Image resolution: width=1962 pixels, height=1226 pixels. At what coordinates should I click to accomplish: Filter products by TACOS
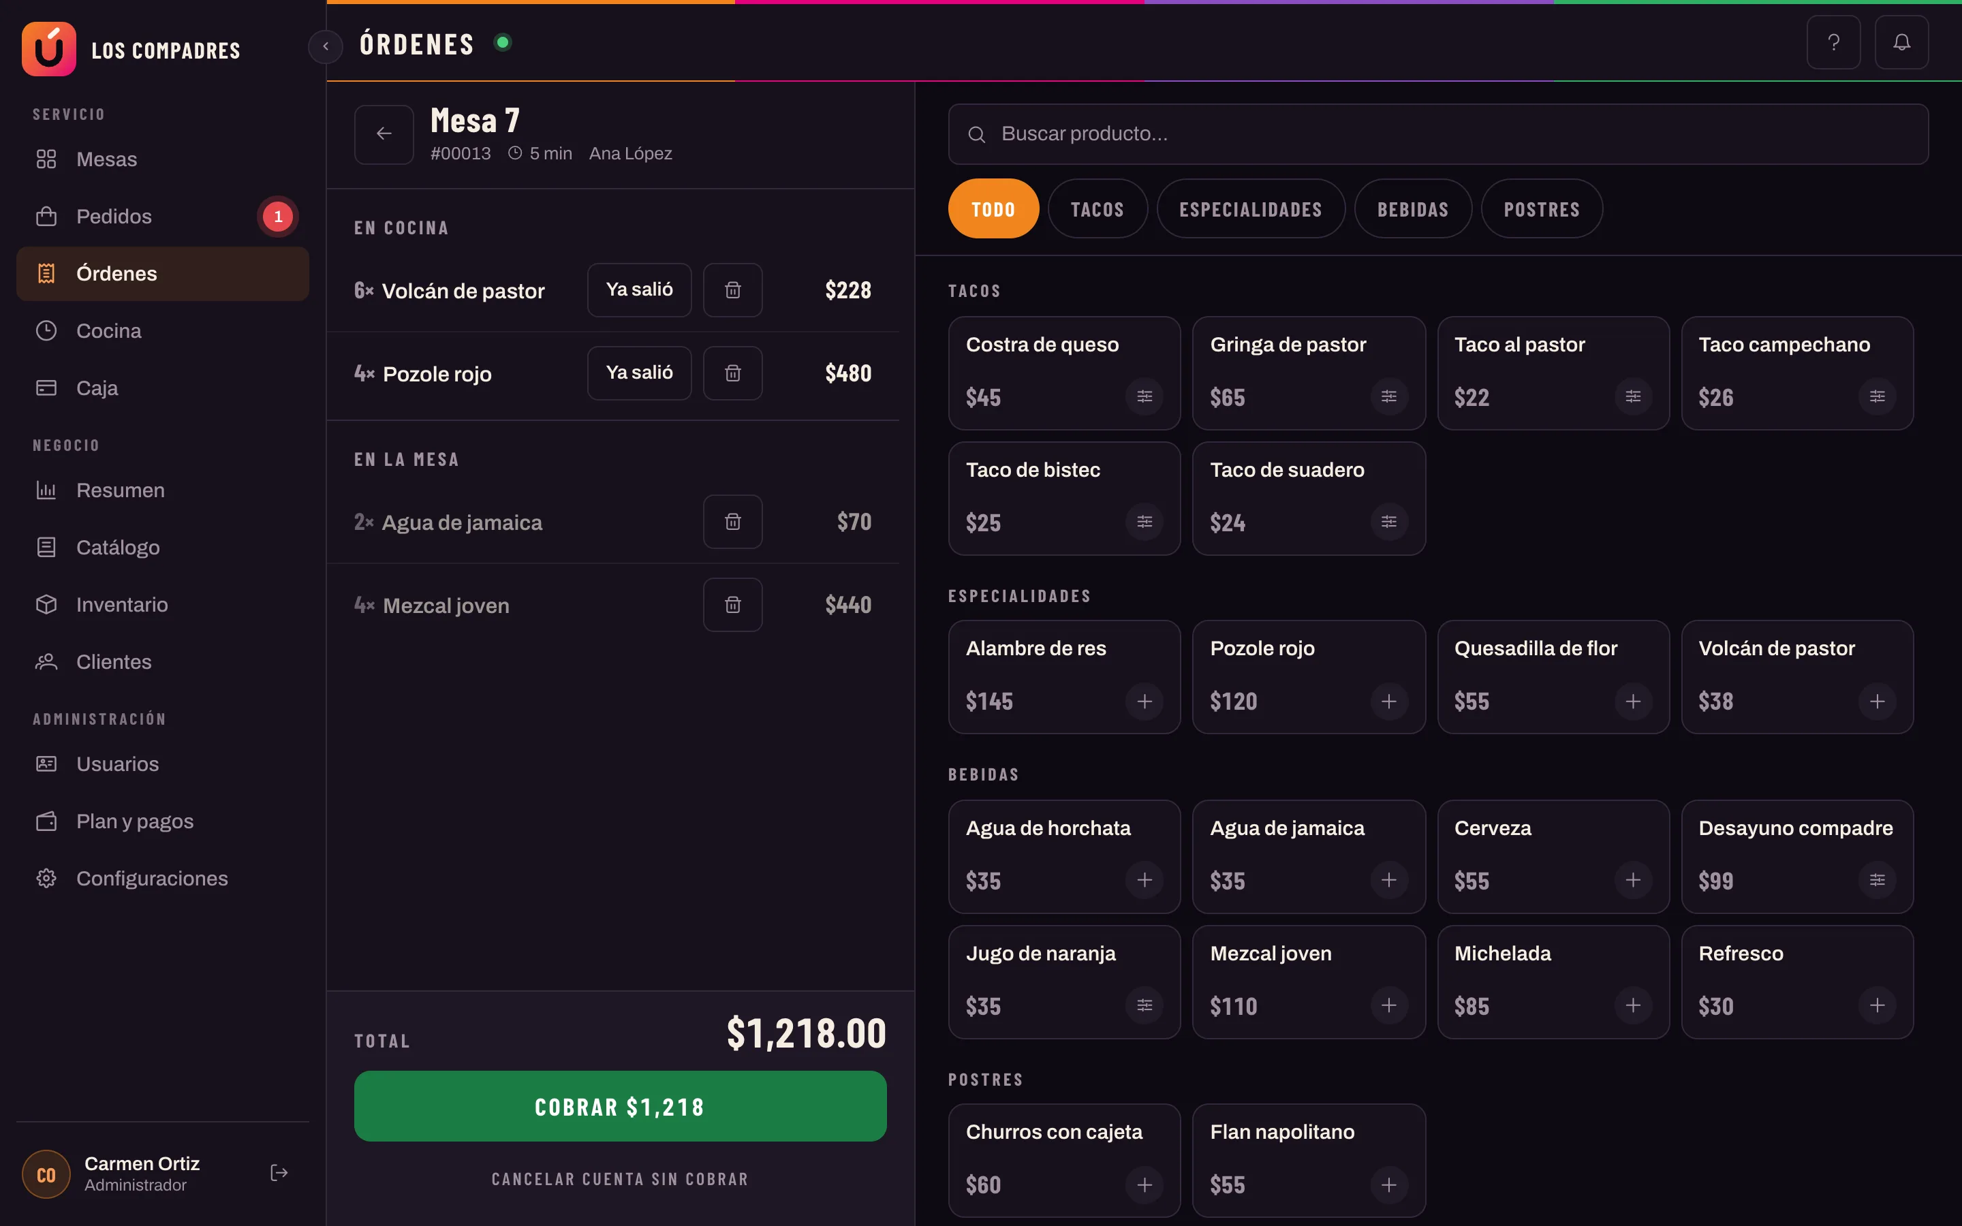(x=1097, y=209)
